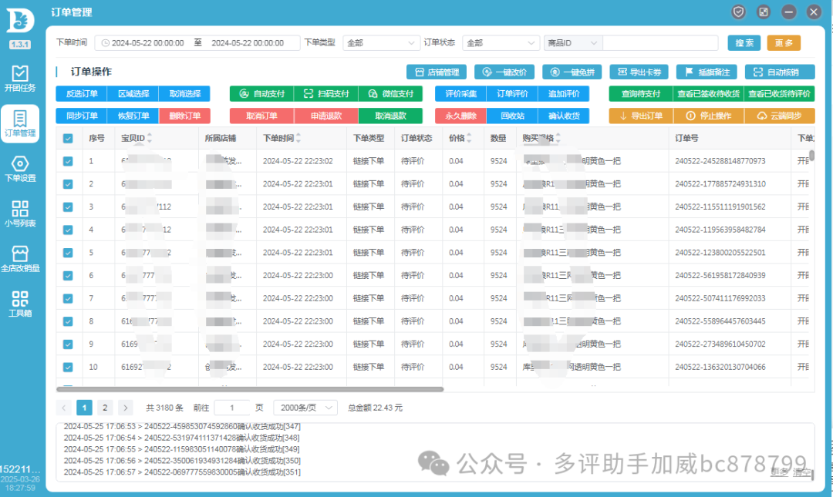Viewport: 833px width, 497px height.
Task: Select 订单管理 sidebar icon
Action: click(20, 124)
